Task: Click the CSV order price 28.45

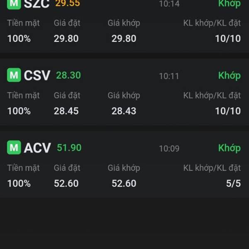Action: point(66,111)
